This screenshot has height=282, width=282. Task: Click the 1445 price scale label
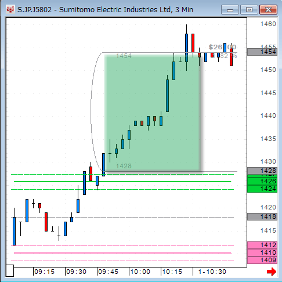[268, 93]
